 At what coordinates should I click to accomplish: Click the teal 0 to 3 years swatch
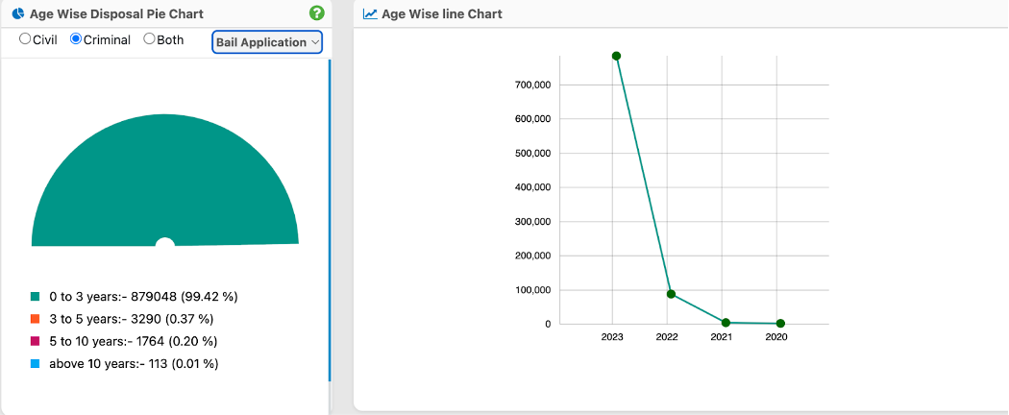click(36, 298)
